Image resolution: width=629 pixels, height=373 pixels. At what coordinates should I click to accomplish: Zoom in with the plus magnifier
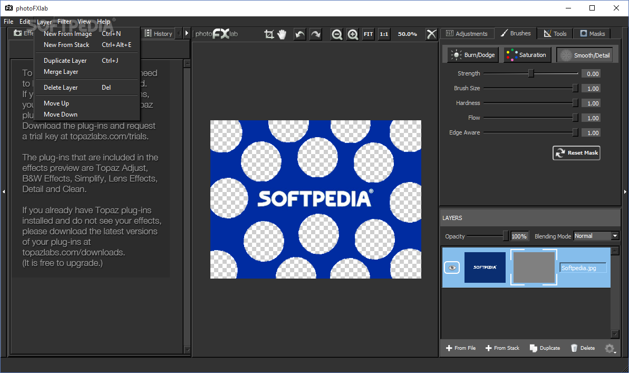tap(353, 34)
